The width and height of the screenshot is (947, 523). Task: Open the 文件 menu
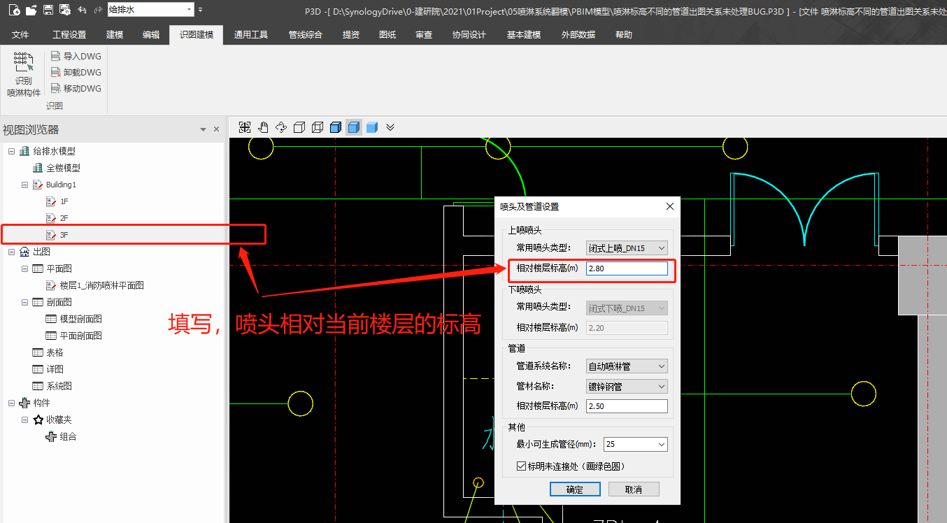pos(20,35)
